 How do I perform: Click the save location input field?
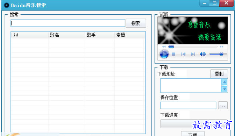(x=188, y=106)
